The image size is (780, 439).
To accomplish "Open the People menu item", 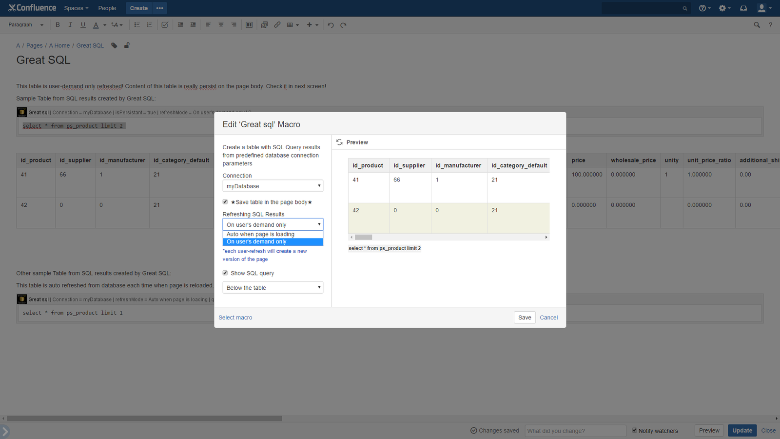I will click(x=107, y=8).
